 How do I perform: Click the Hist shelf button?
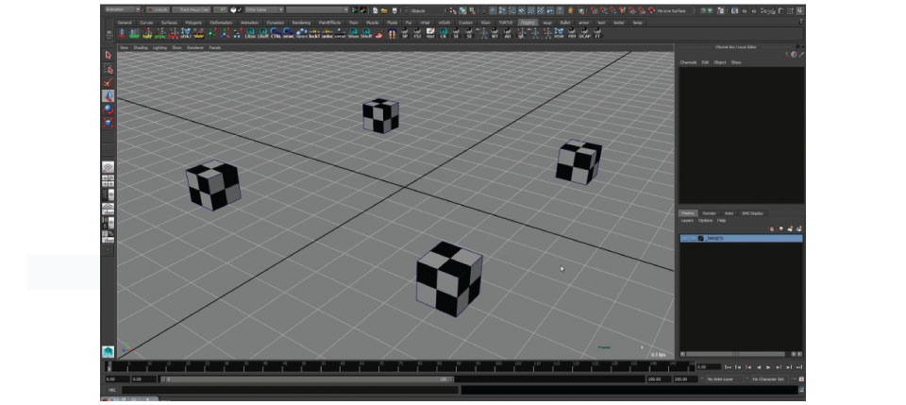430,33
